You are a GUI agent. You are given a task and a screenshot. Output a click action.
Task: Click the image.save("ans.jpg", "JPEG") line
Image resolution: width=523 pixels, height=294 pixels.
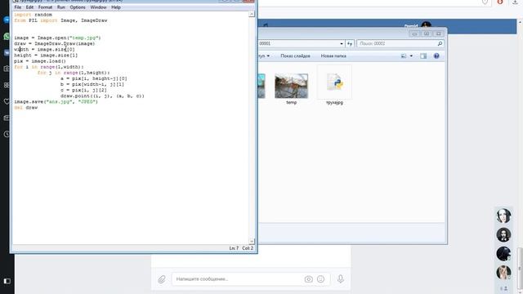click(56, 101)
